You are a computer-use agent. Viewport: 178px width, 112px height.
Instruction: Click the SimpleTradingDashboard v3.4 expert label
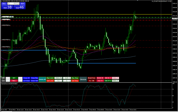(x=161, y=1)
